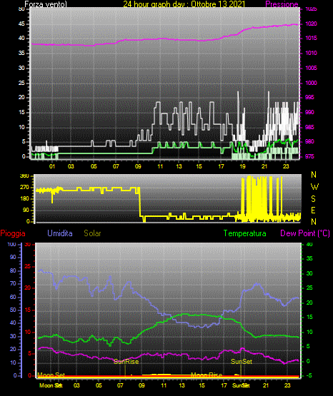Click the 'N' compass label beside 0 degrees
The height and width of the screenshot is (396, 333).
pyautogui.click(x=314, y=222)
